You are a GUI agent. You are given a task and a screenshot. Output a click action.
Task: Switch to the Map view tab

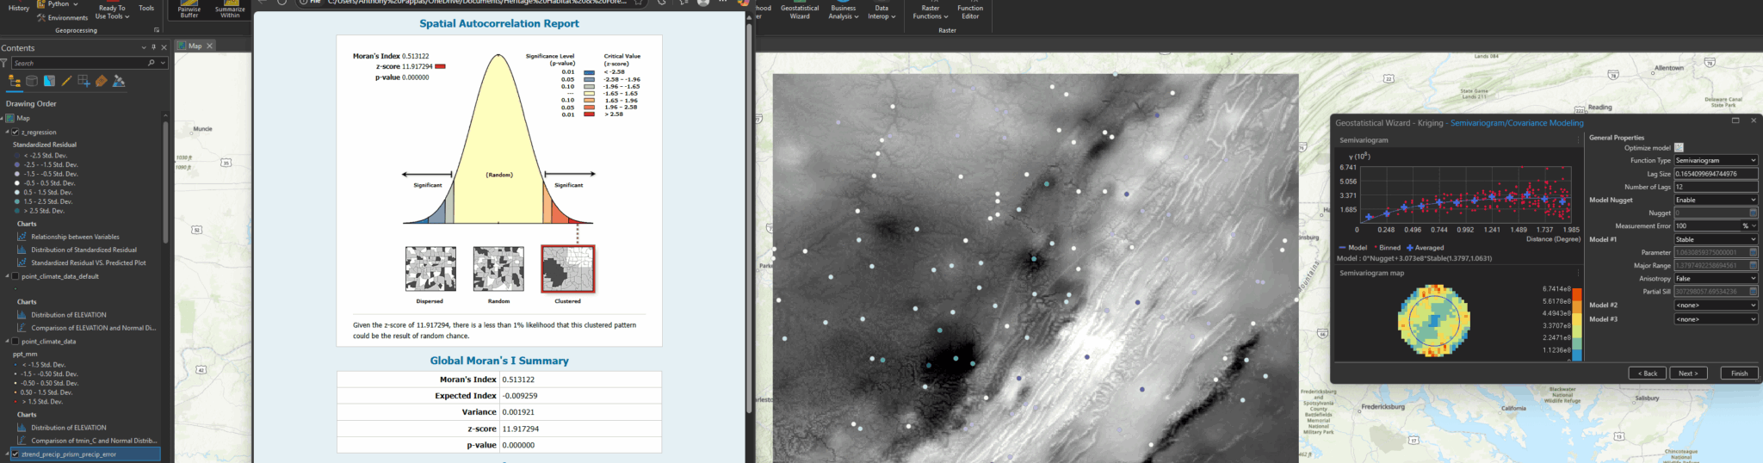(x=195, y=46)
